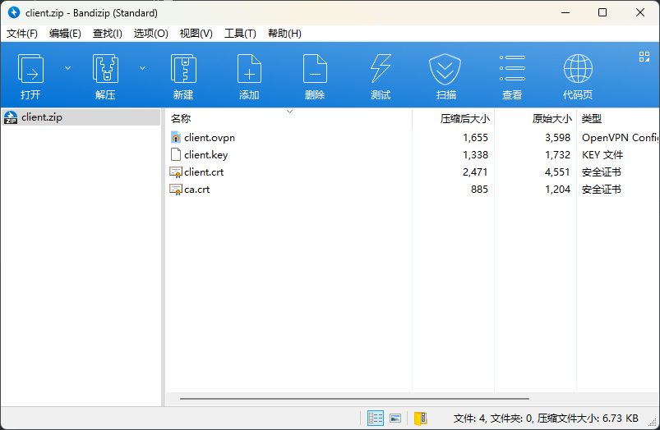660x430 pixels.
Task: Click the ZIP icon beside client.zip
Action: (11, 117)
